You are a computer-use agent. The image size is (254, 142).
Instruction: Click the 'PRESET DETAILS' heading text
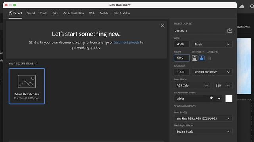click(183, 24)
